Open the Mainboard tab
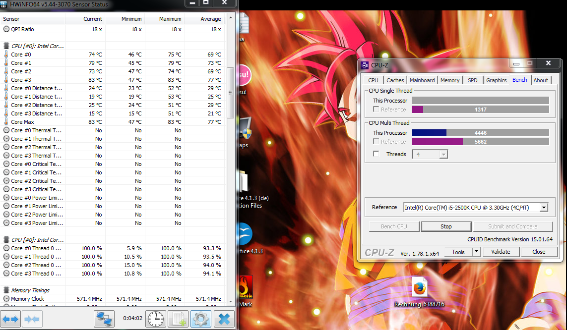This screenshot has width=567, height=330. [422, 80]
